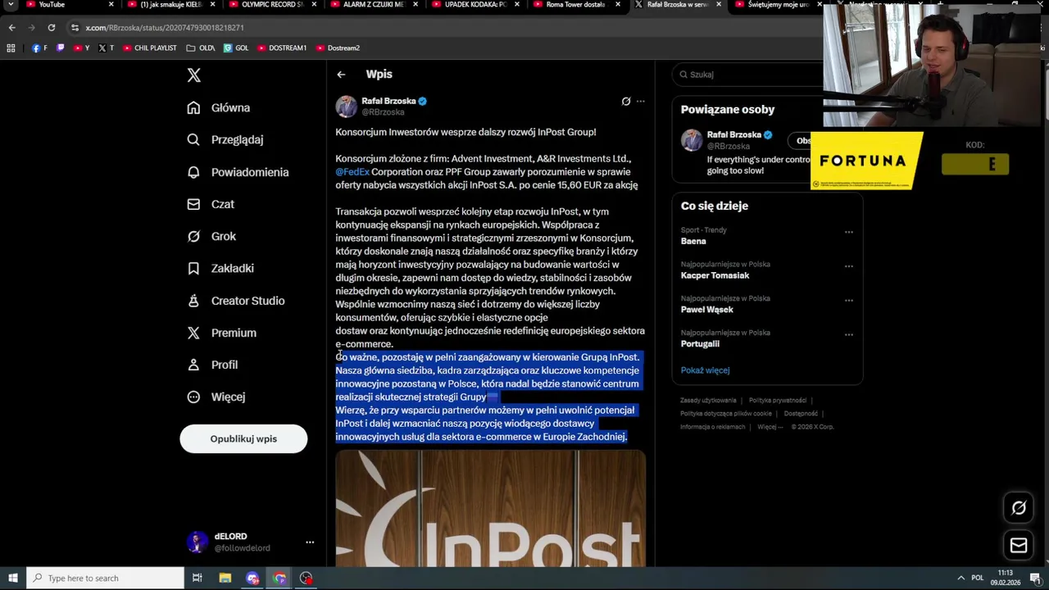Open account switcher dots beside dELORD
The width and height of the screenshot is (1049, 590).
pyautogui.click(x=310, y=542)
